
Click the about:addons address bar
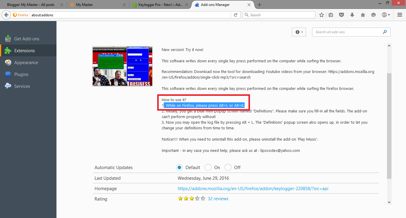[x=131, y=15]
